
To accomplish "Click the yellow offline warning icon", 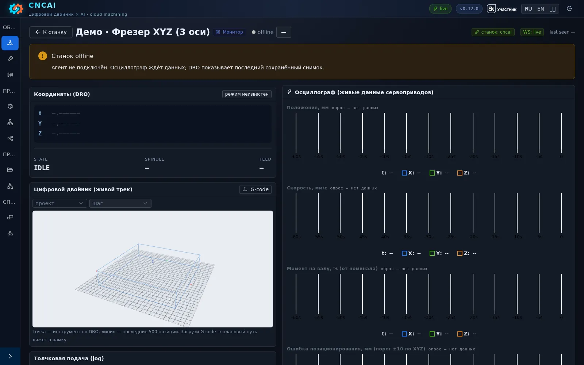I will click(43, 56).
